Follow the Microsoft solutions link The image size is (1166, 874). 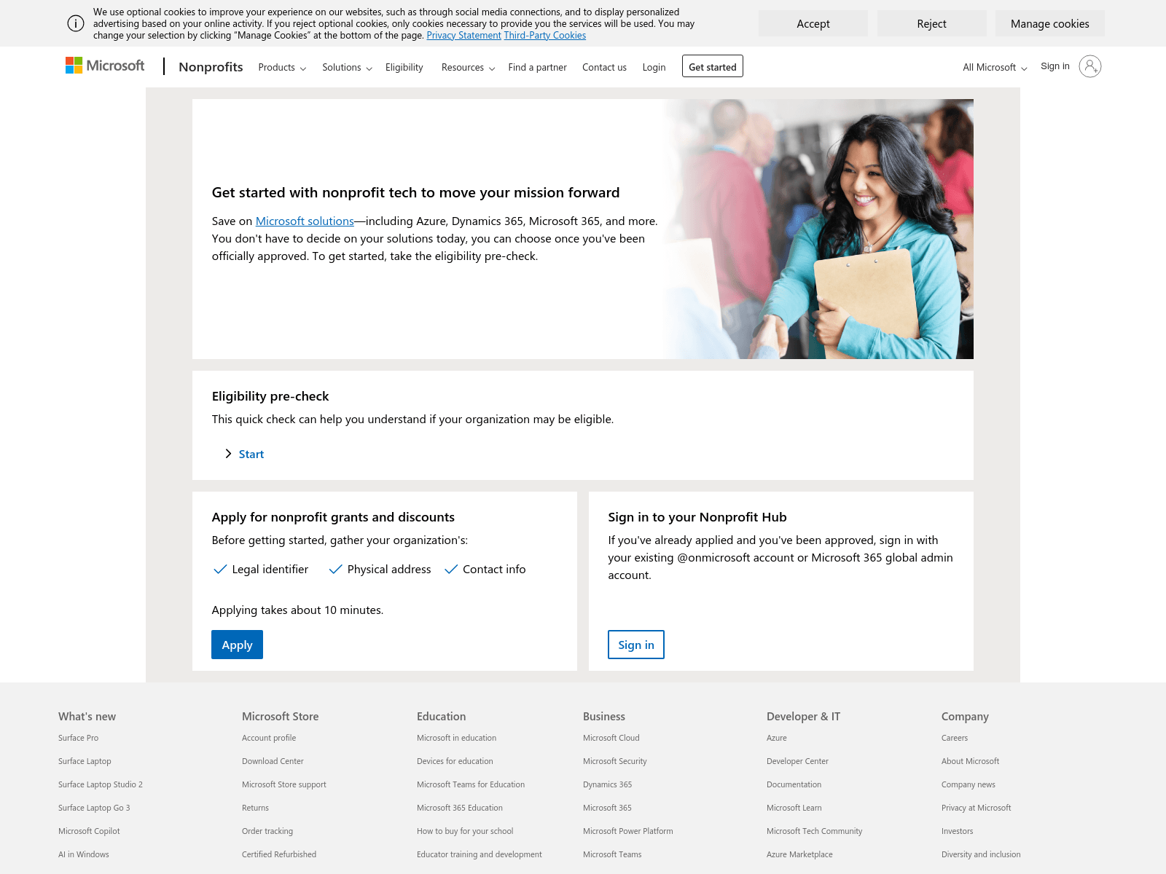point(305,221)
